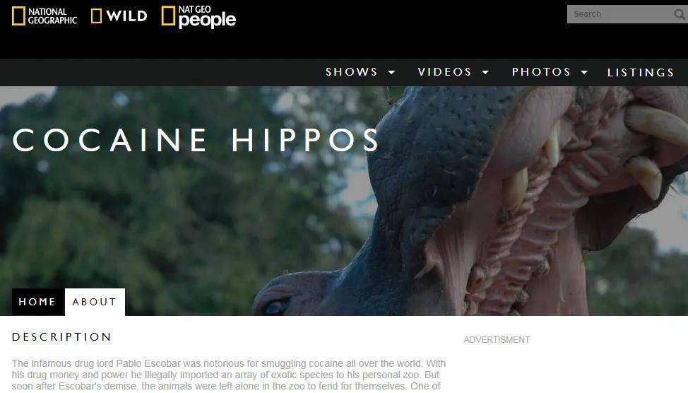Expand the Shows dropdown arrow
Screen dimensions: 688x393
[x=391, y=73]
